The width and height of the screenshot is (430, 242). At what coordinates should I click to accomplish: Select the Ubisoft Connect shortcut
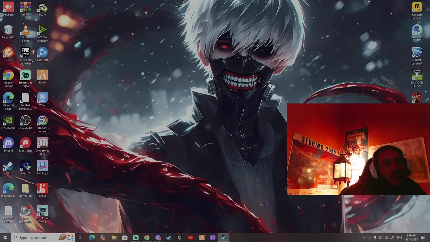click(x=42, y=123)
